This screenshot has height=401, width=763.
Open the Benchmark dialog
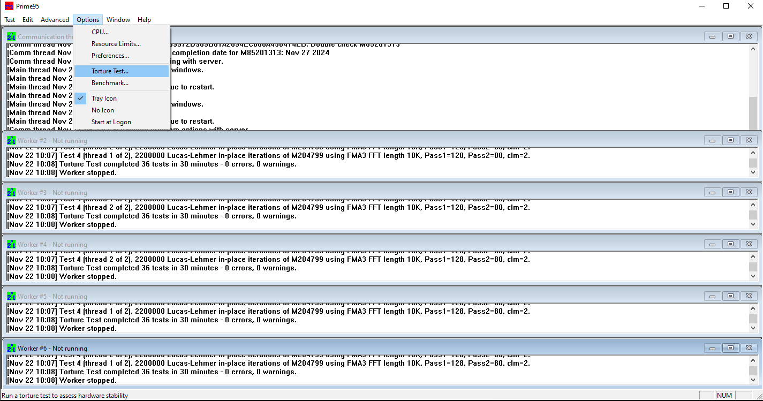[x=110, y=83]
